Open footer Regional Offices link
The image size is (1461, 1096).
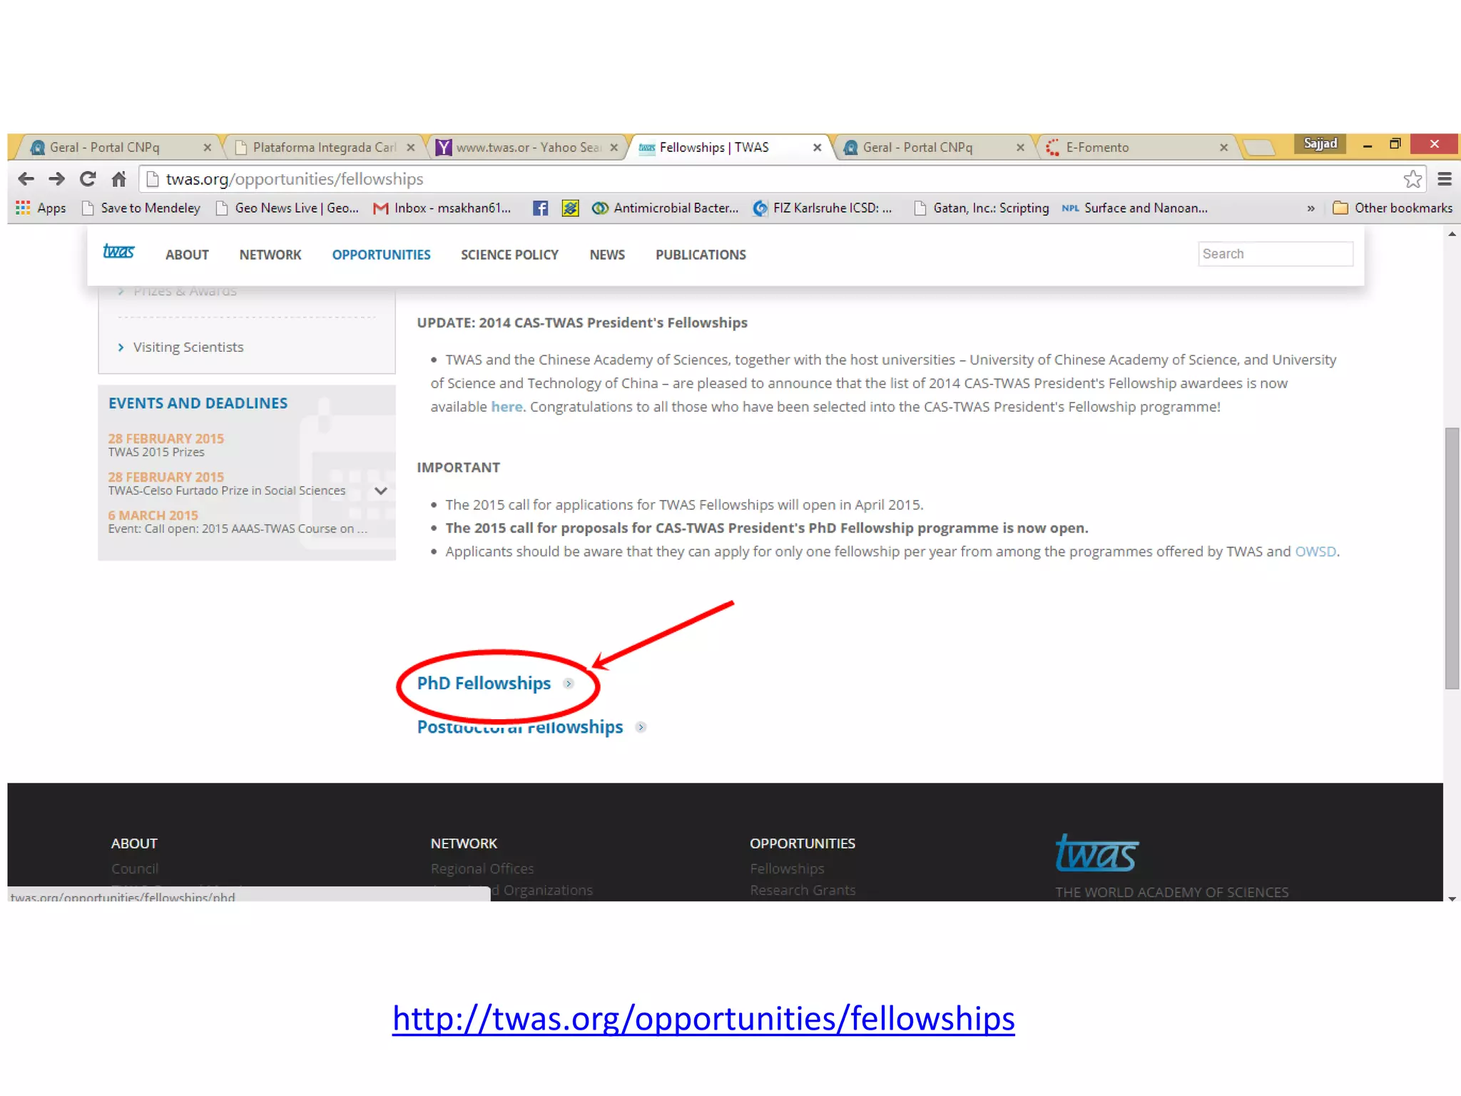pyautogui.click(x=482, y=869)
